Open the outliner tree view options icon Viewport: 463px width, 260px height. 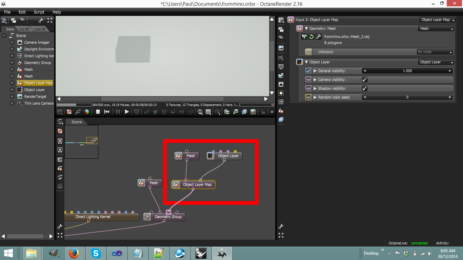[x=4, y=20]
